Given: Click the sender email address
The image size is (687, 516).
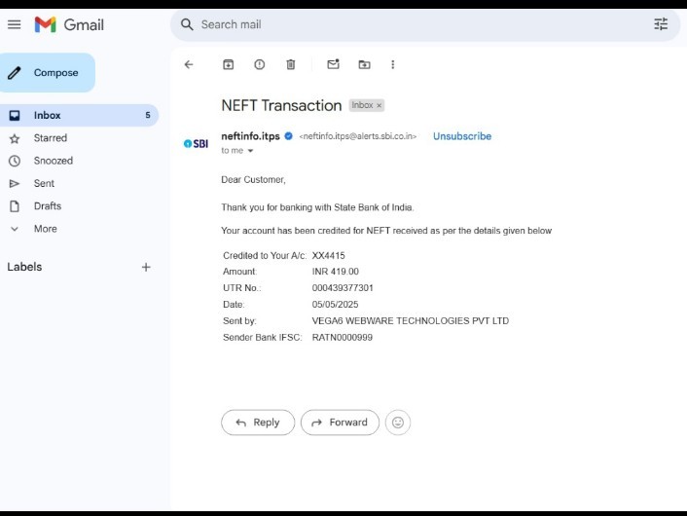Looking at the screenshot, I should click(358, 136).
